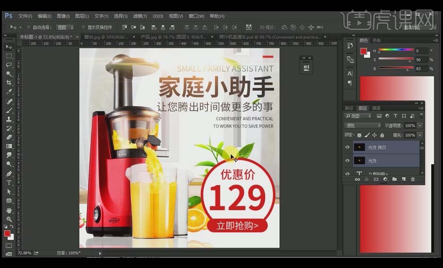Select the Move tool in the toolbox
This screenshot has width=443, height=268.
tap(9, 47)
